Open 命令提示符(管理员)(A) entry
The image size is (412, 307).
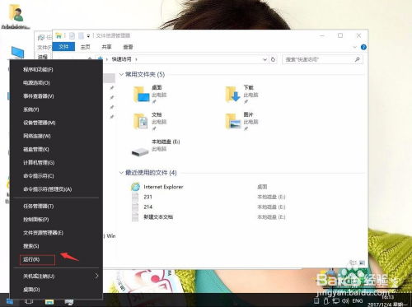coord(47,189)
